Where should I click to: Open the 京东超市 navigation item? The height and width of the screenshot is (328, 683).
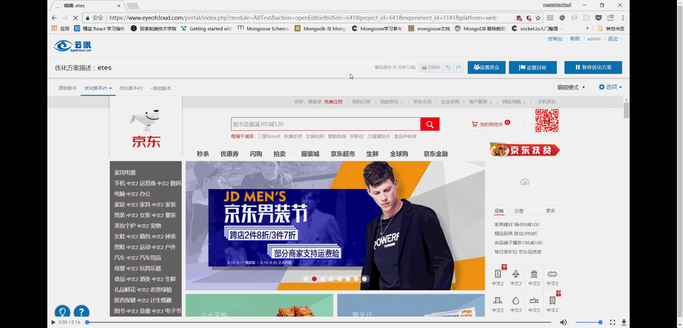pos(343,154)
